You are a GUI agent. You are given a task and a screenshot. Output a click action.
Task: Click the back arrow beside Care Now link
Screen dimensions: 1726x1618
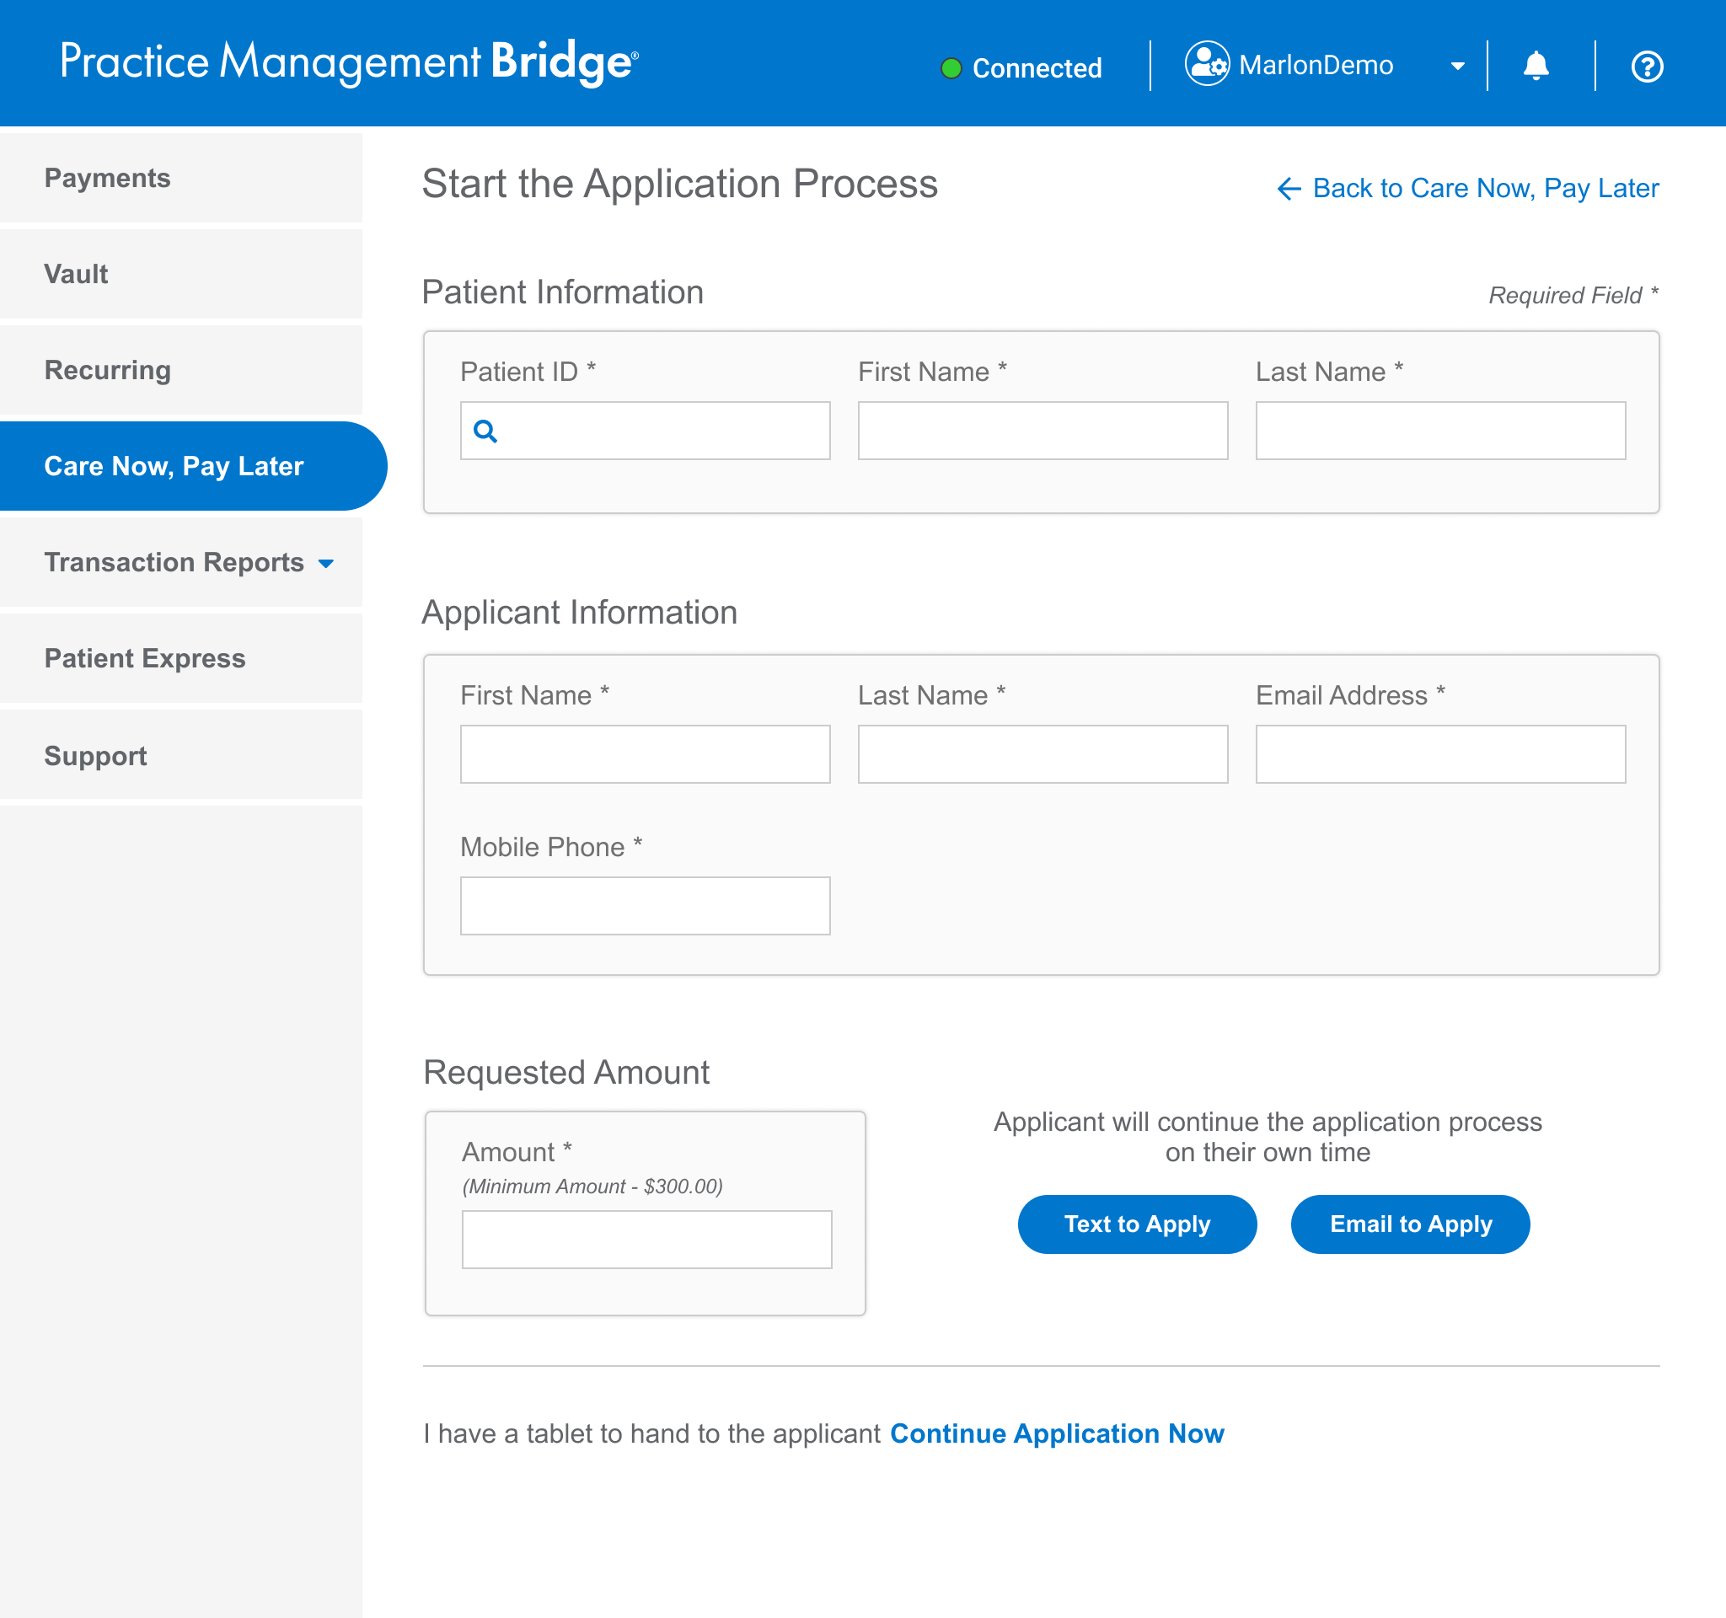click(1289, 190)
